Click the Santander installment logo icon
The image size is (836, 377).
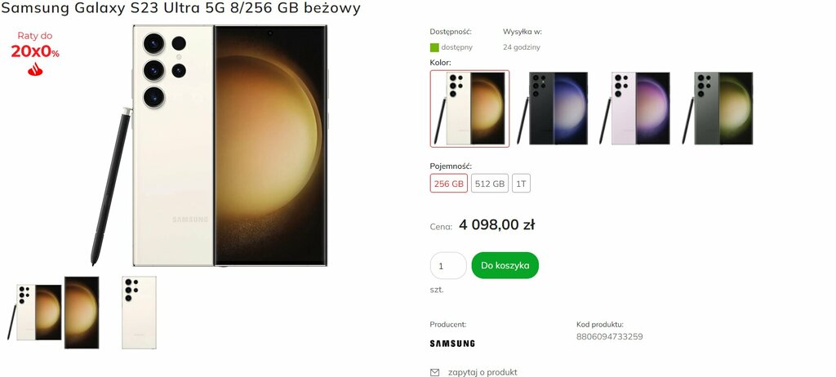pos(35,69)
